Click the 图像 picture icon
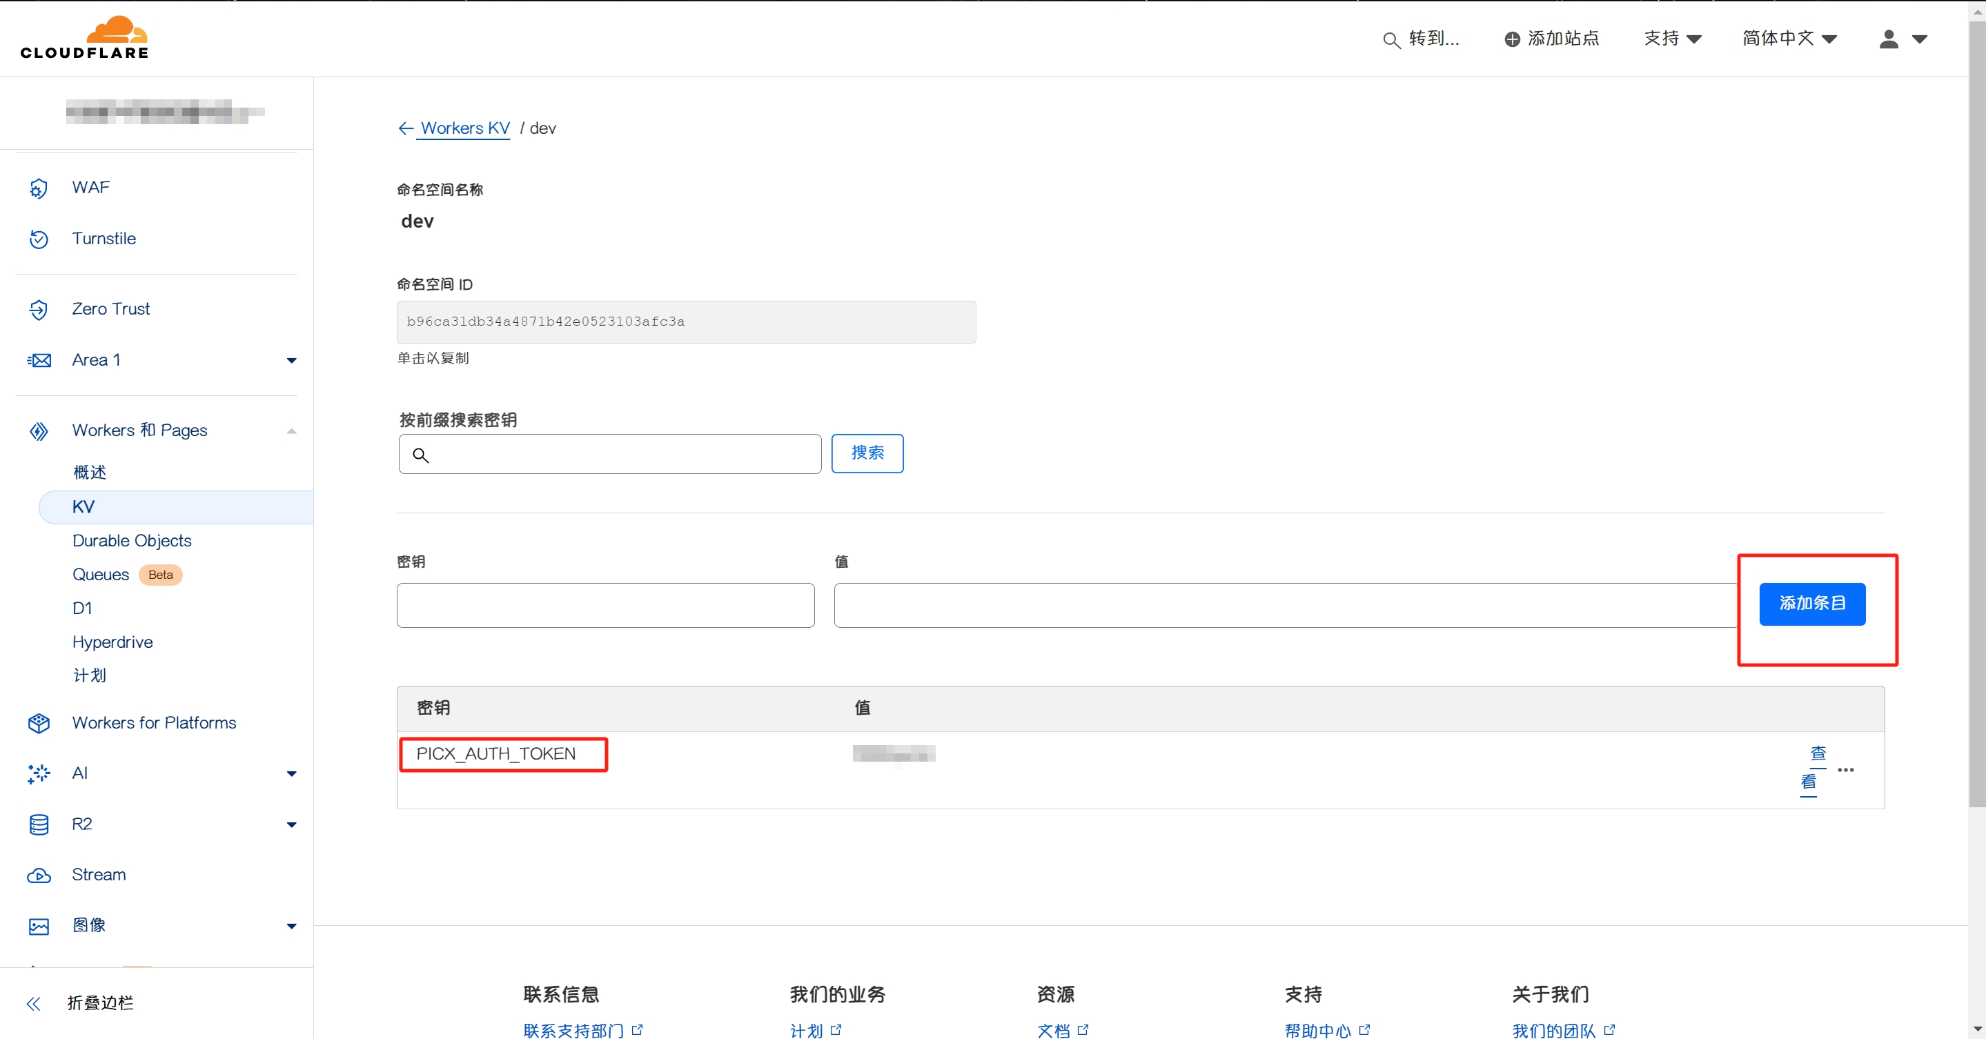Screen dimensions: 1986x1039 pyautogui.click(x=39, y=926)
